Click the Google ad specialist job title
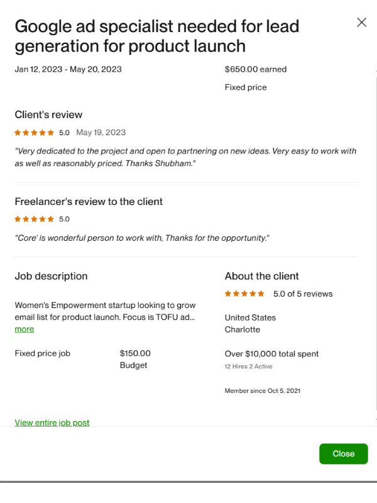The image size is (377, 503). click(156, 36)
